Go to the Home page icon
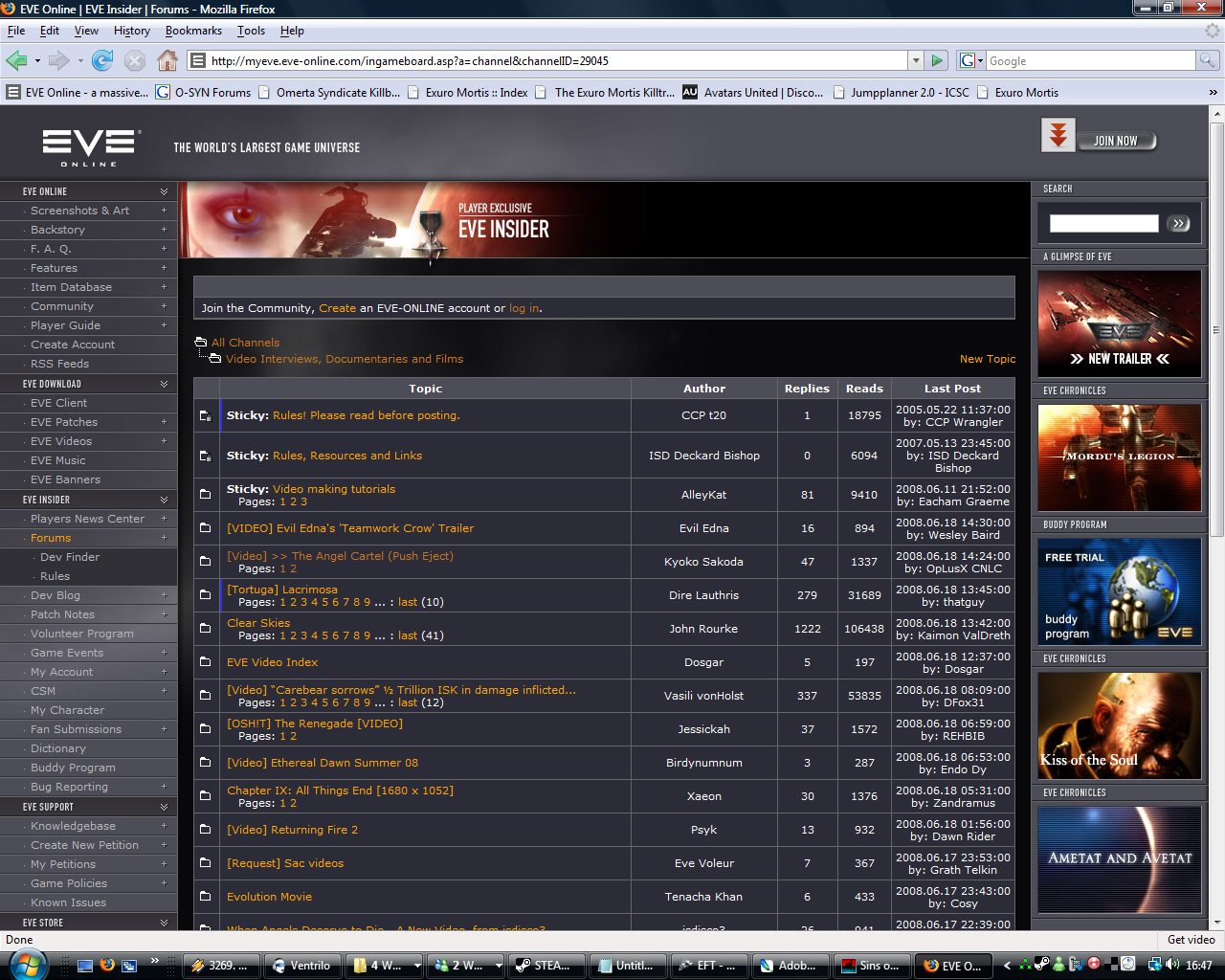The image size is (1225, 980). 167,60
